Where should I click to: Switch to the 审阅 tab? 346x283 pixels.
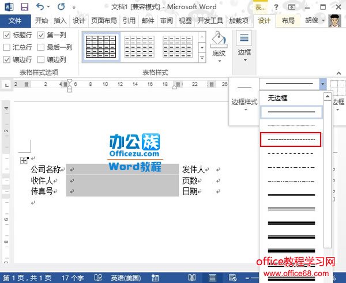click(x=167, y=21)
